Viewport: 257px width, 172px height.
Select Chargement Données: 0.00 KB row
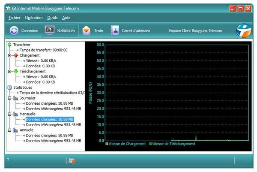click(40, 66)
